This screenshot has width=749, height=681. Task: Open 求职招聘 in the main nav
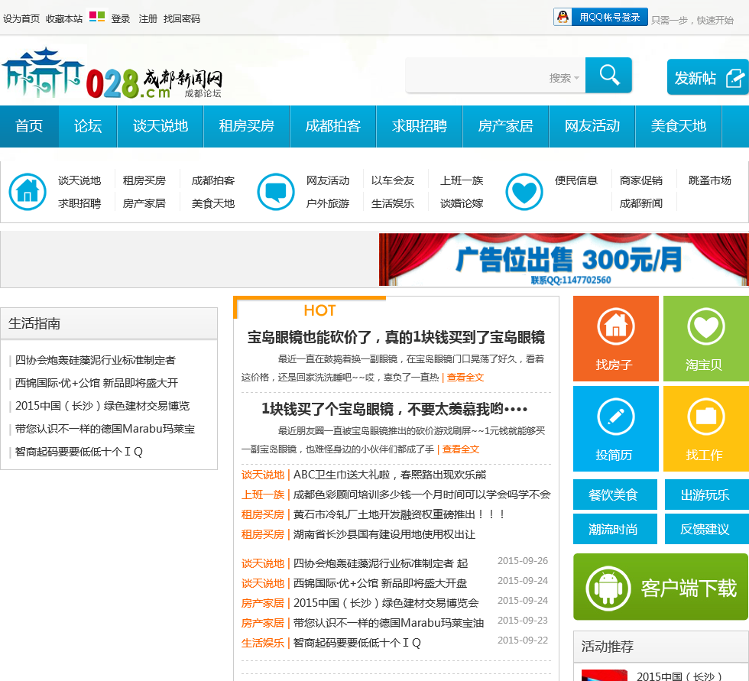coord(420,126)
